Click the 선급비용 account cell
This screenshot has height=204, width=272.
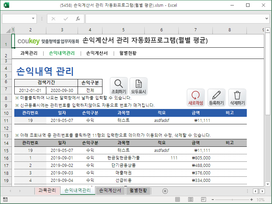(x=123, y=180)
